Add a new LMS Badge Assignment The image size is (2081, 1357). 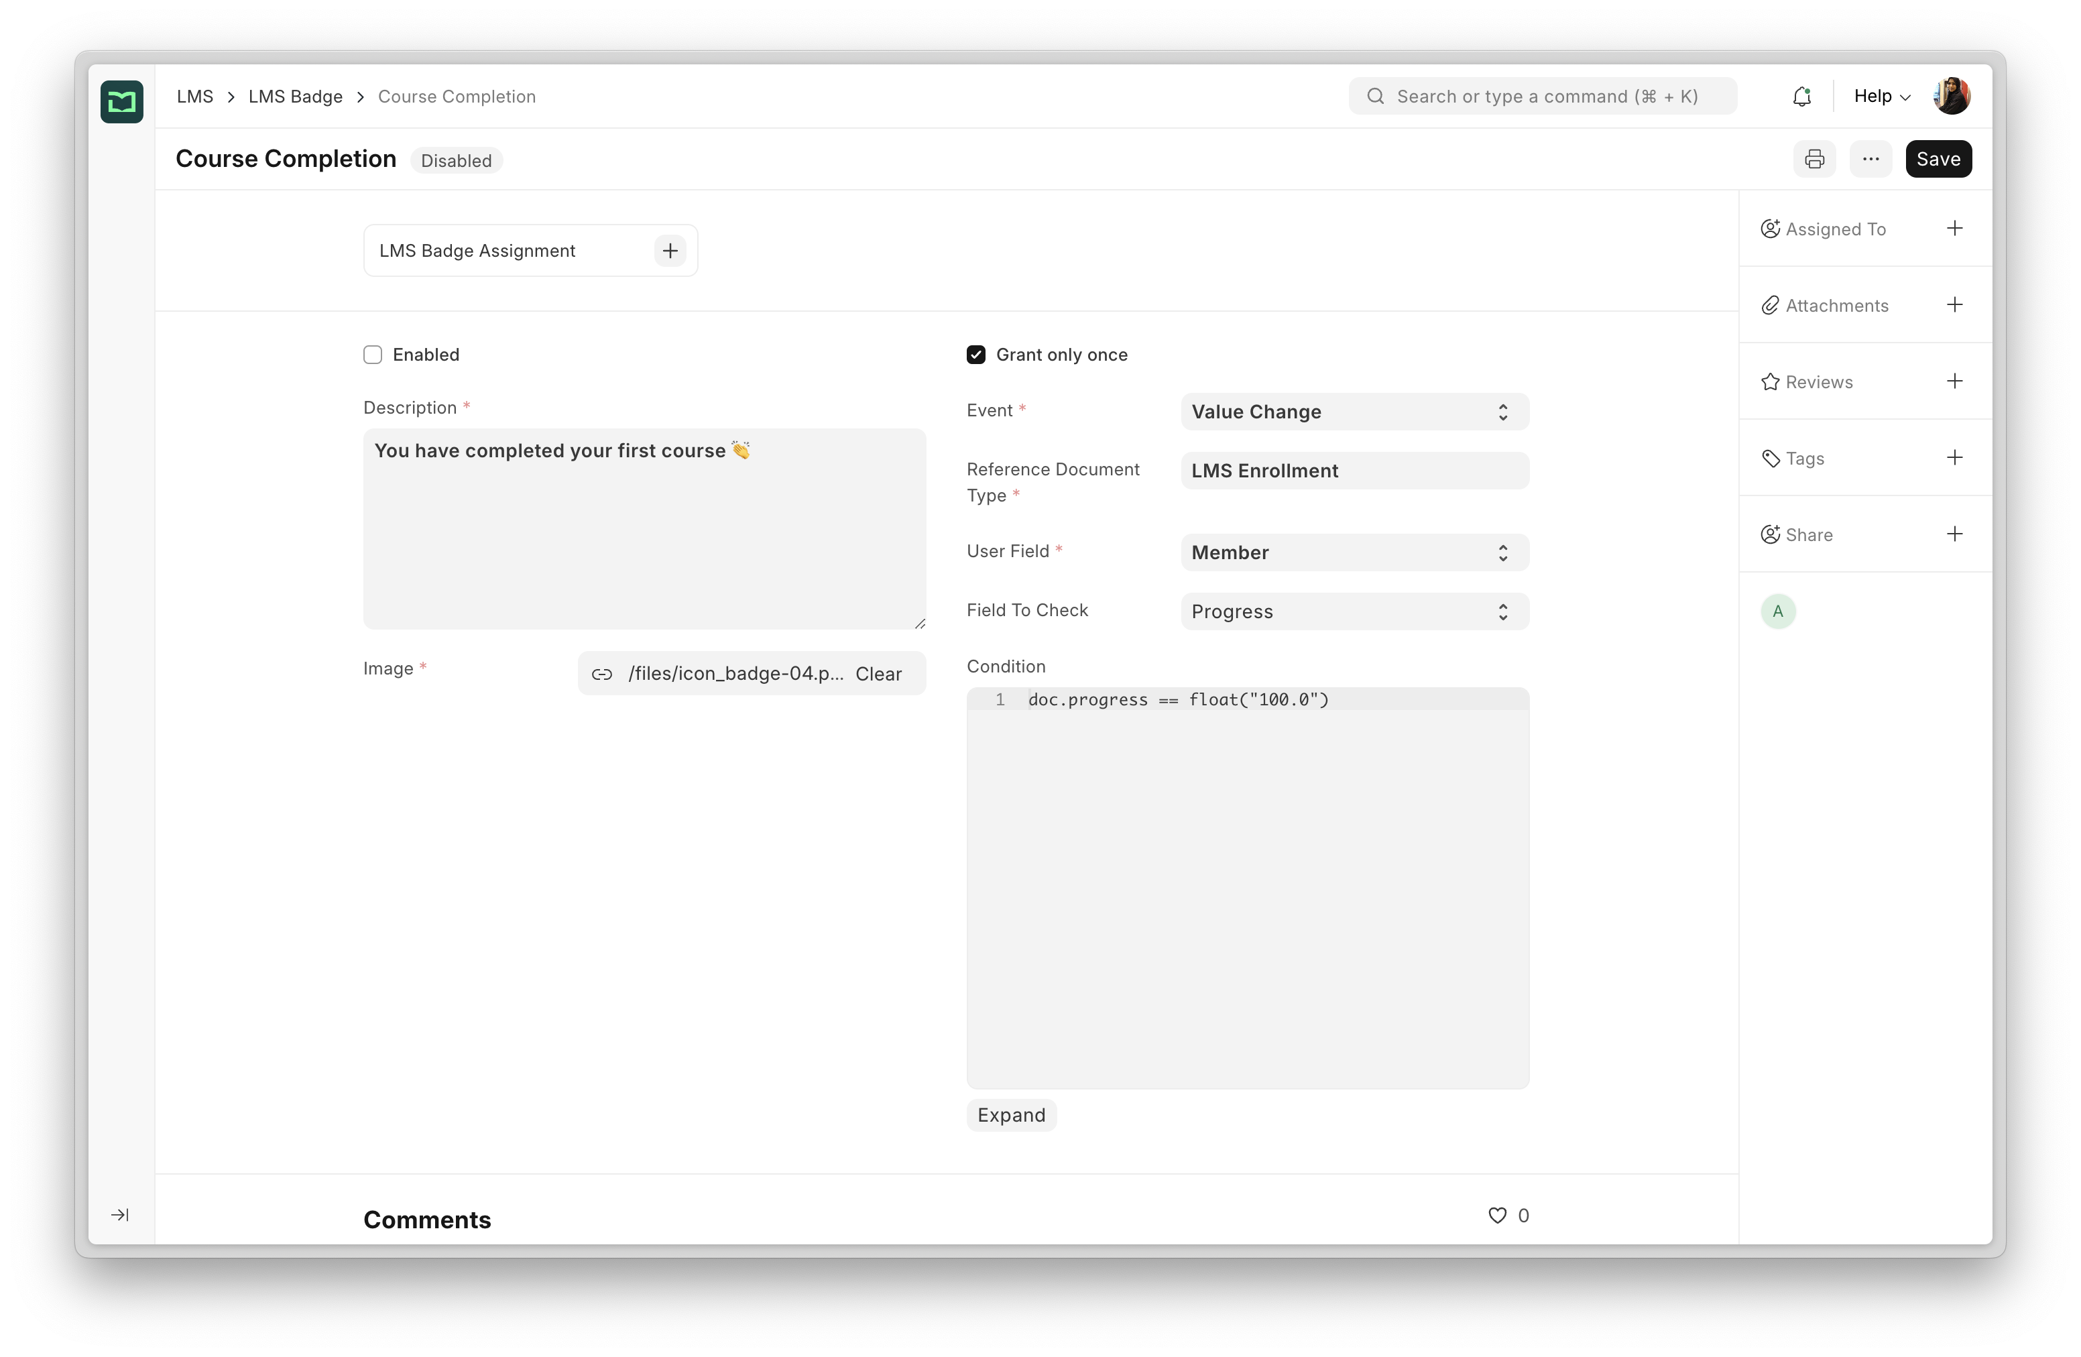click(670, 251)
